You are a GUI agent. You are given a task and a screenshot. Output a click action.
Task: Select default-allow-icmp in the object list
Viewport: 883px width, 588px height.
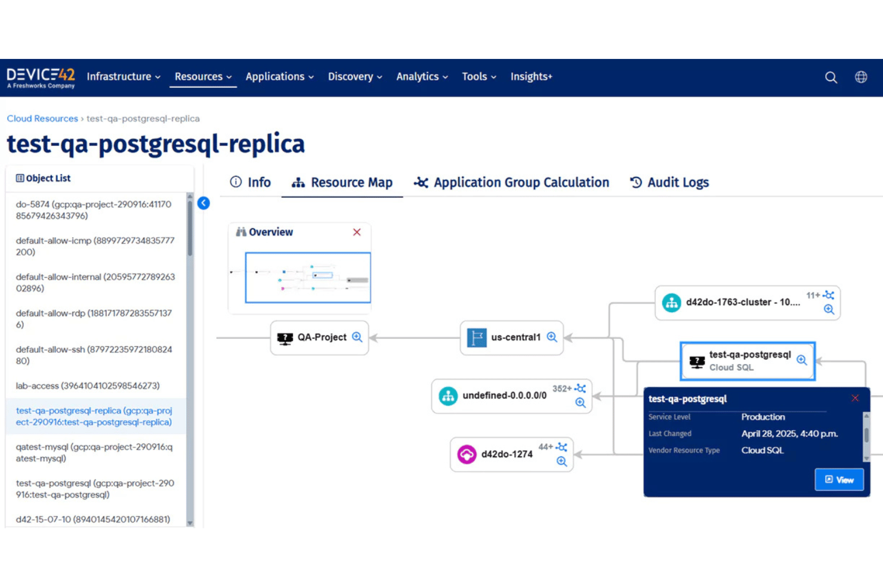[x=96, y=246]
